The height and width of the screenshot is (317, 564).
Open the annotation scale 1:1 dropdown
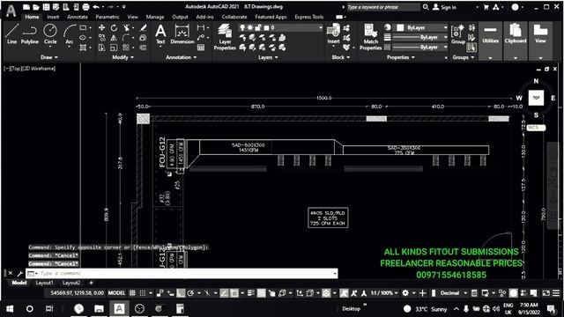tap(384, 293)
